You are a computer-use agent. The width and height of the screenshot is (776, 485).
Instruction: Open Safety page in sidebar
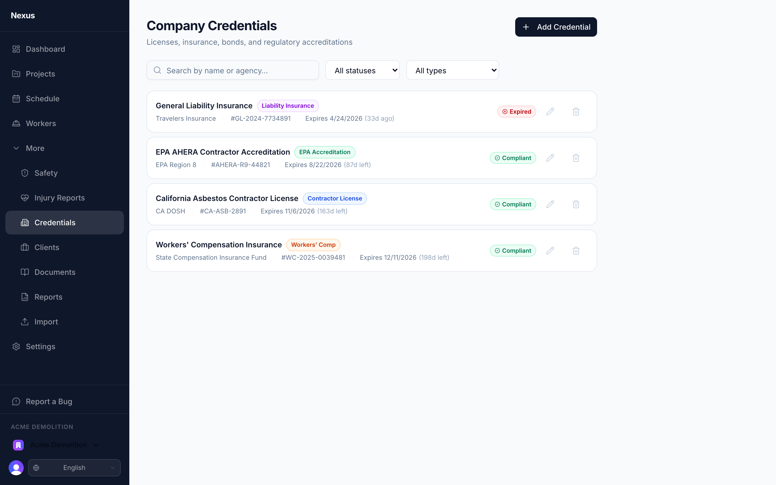64,173
